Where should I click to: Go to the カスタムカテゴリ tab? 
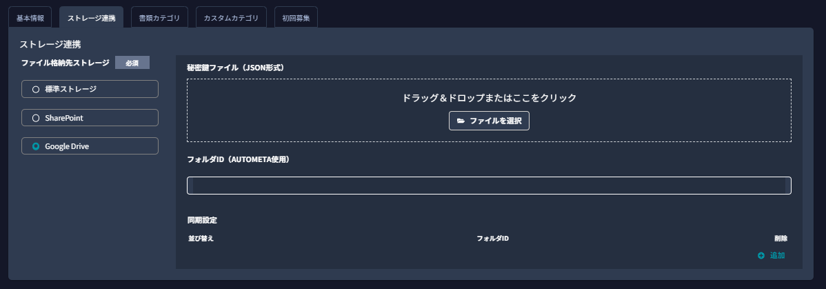231,17
